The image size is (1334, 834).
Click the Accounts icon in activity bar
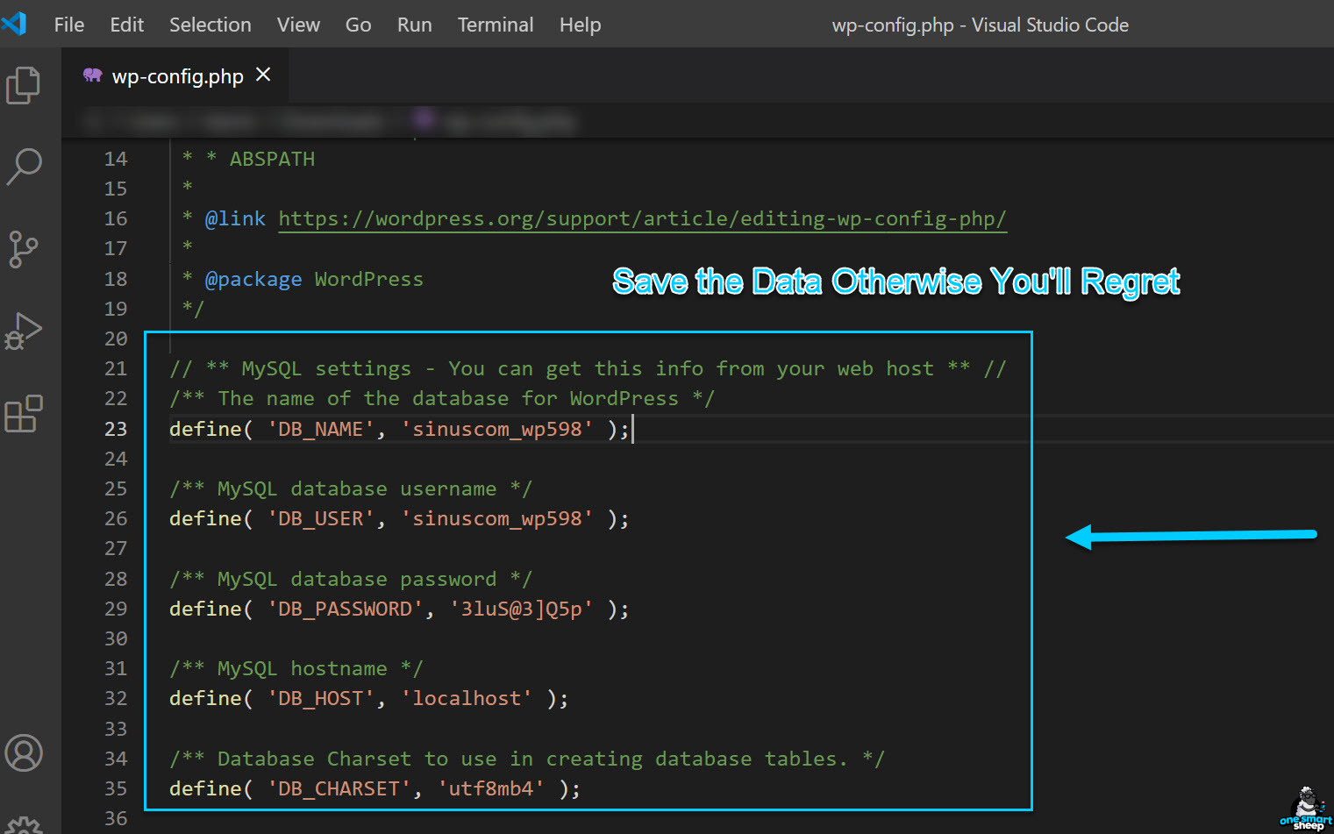(x=24, y=752)
